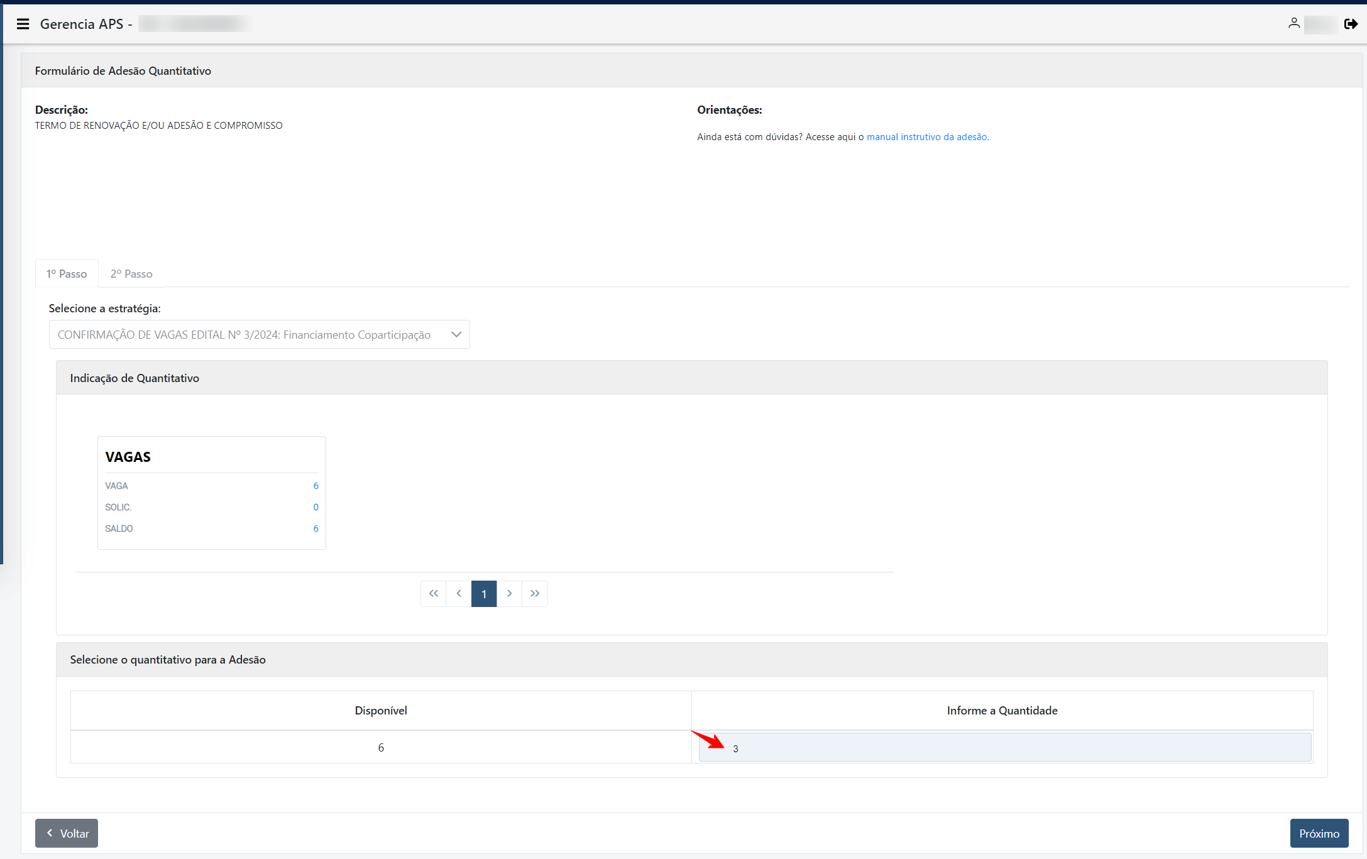Click the Disponível cell value 6

click(x=381, y=747)
